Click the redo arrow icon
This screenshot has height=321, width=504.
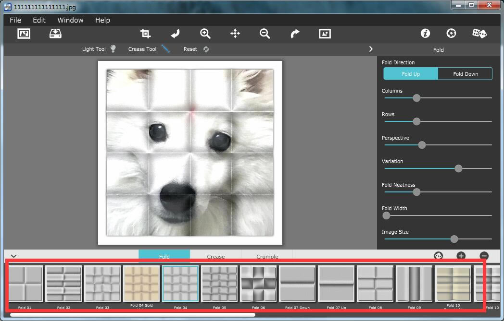[x=295, y=33]
